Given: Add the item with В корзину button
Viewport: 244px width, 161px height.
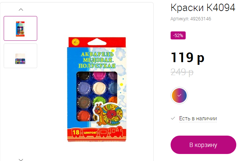Looking at the screenshot, I should click(203, 145).
